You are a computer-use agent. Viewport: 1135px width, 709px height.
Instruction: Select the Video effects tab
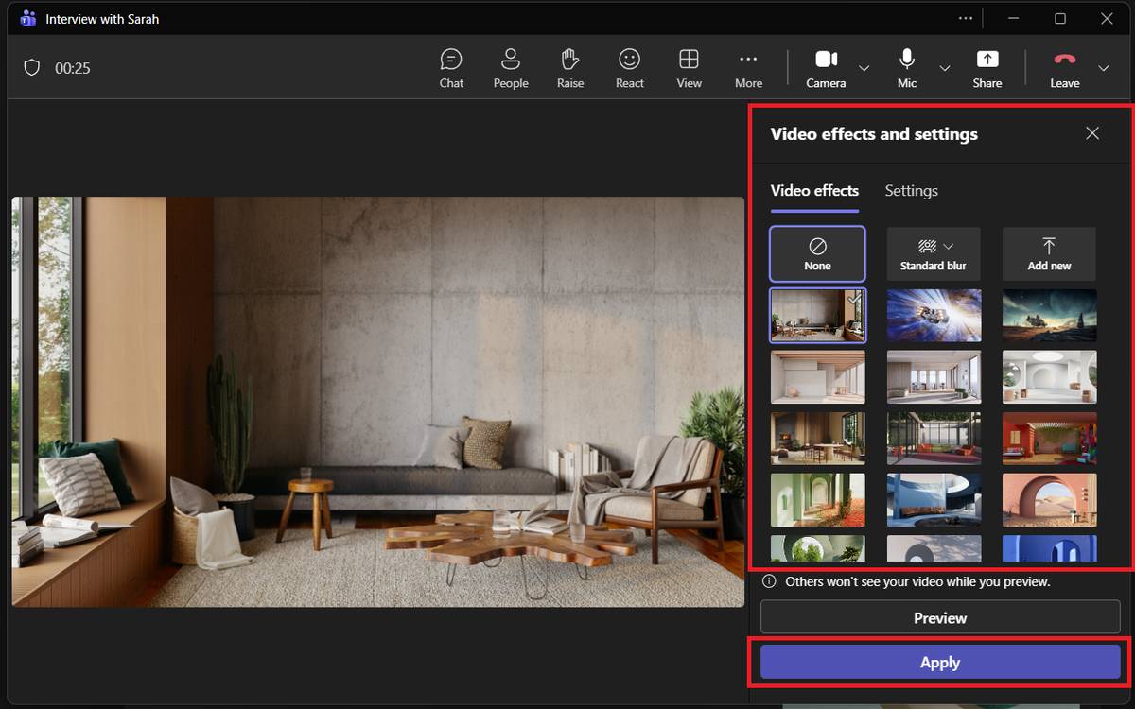point(814,191)
